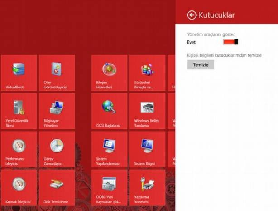This screenshot has width=278, height=211.
Task: Go back from Kutucuklar panel
Action: click(192, 15)
